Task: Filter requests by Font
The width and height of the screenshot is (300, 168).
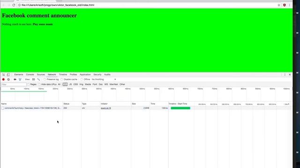Action: [x=95, y=84]
